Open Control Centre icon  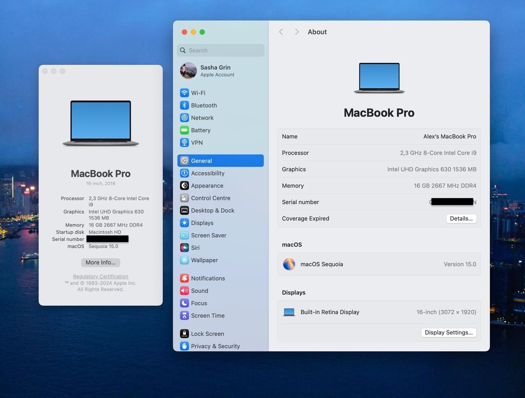185,198
